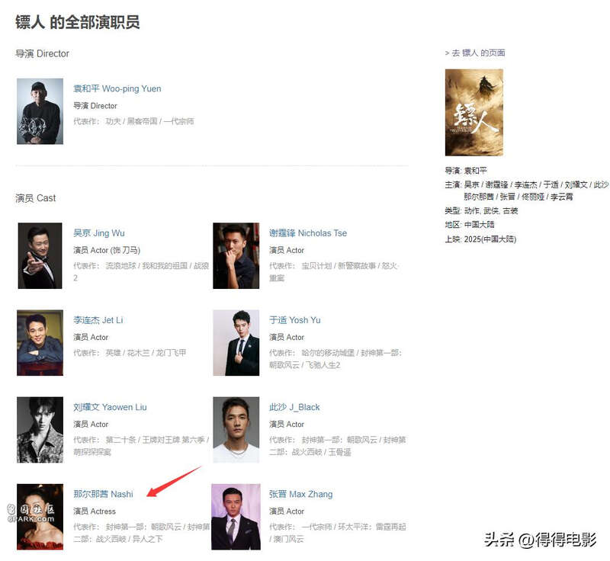Click the Jet Li photo thumbnail
Image resolution: width=610 pixels, height=561 pixels.
[x=40, y=343]
